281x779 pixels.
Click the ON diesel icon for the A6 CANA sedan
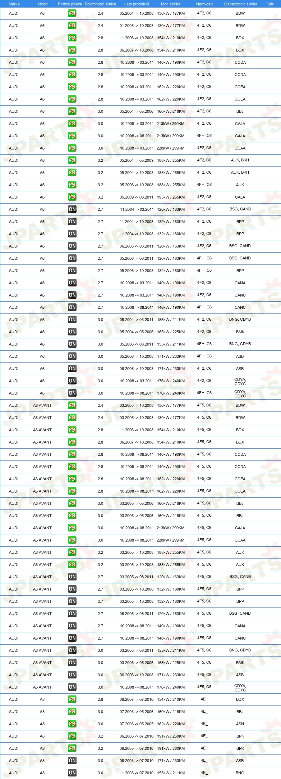tap(72, 283)
